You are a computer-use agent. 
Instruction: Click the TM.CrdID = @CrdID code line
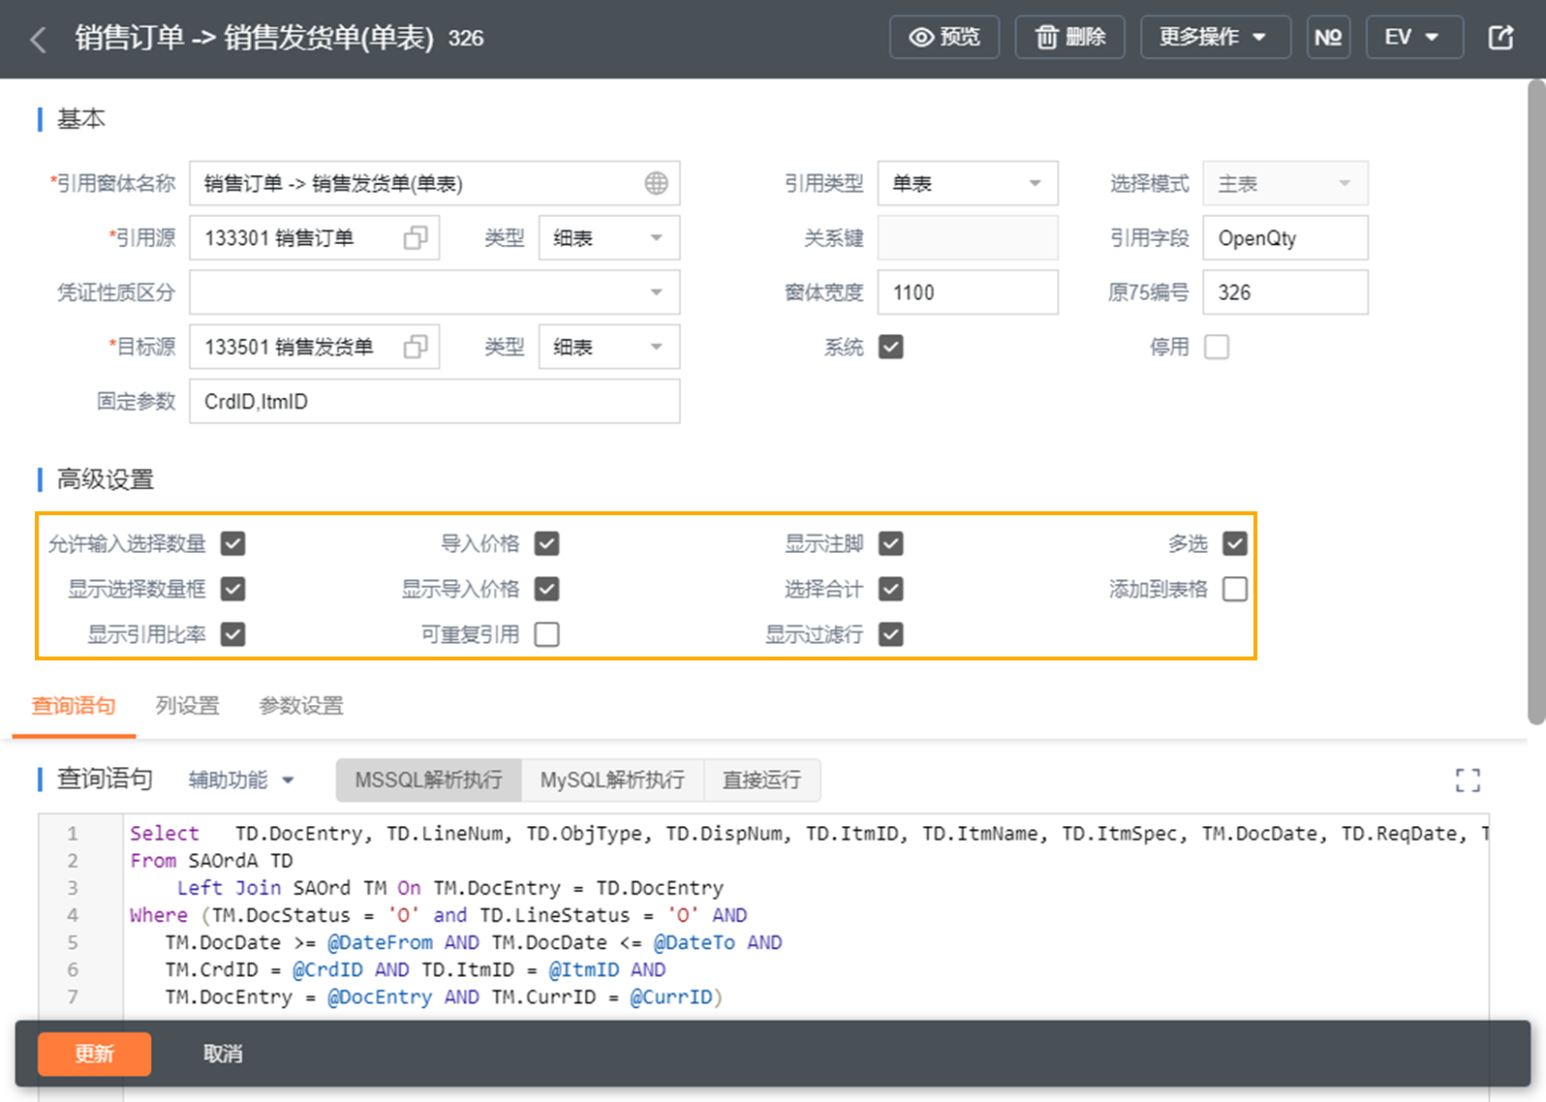click(x=416, y=969)
